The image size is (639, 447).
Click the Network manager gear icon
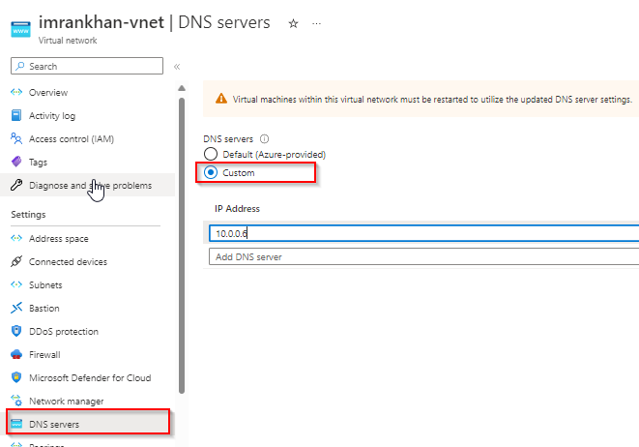tap(16, 401)
